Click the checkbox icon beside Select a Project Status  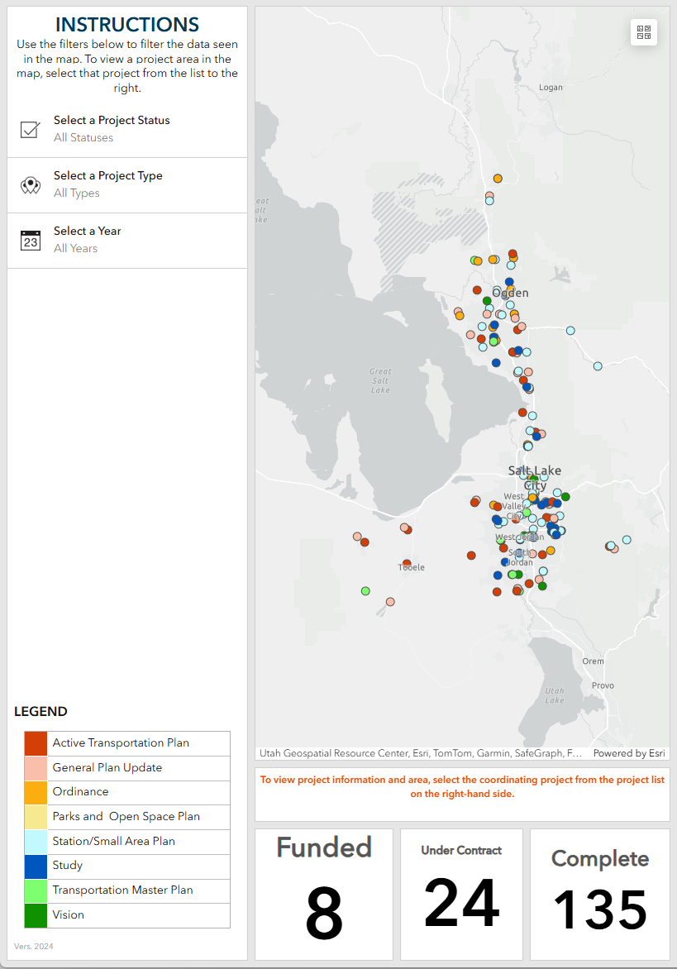pos(30,129)
